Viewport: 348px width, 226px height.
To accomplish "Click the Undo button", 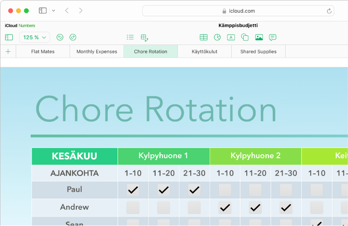I will pos(60,38).
